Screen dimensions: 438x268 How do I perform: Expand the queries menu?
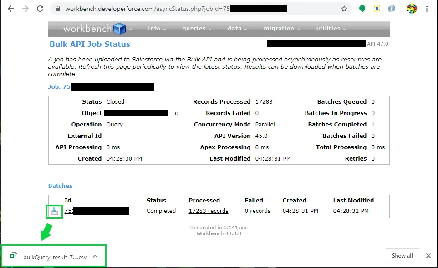click(x=197, y=29)
